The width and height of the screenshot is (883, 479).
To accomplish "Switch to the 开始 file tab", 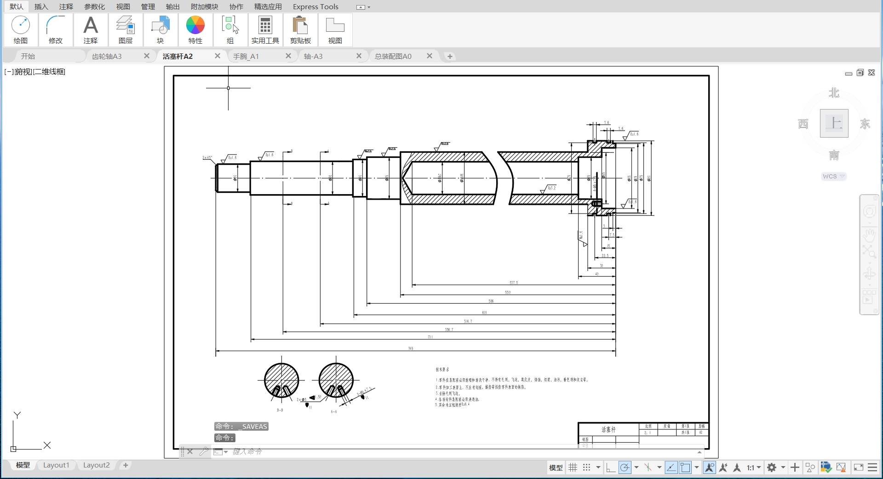I will [28, 56].
